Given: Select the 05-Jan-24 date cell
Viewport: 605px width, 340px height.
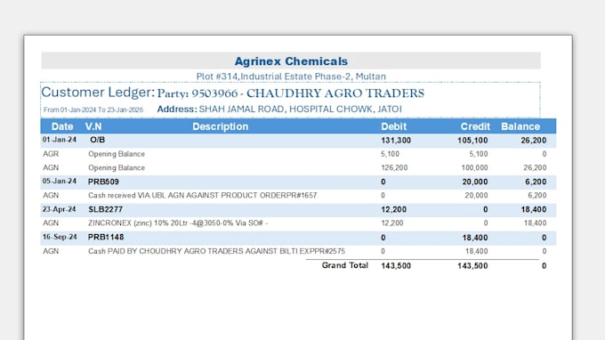Looking at the screenshot, I should [x=60, y=181].
